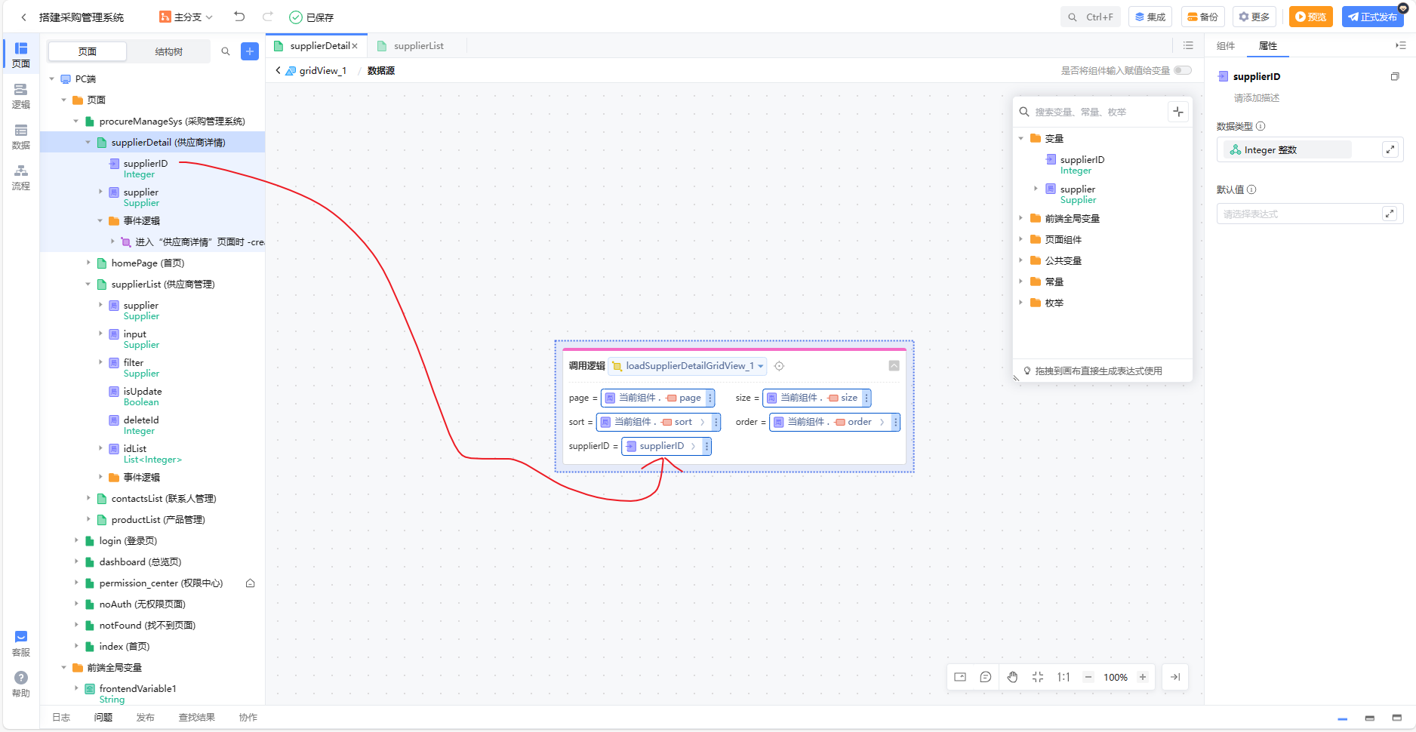1416x732 pixels.
Task: Click the Ctrl+F search box
Action: click(x=1091, y=17)
